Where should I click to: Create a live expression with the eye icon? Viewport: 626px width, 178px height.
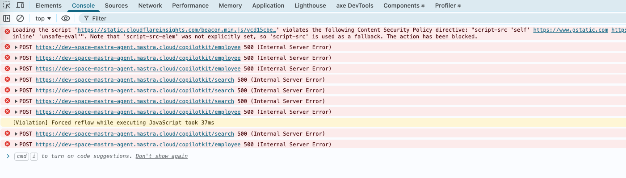pyautogui.click(x=66, y=18)
